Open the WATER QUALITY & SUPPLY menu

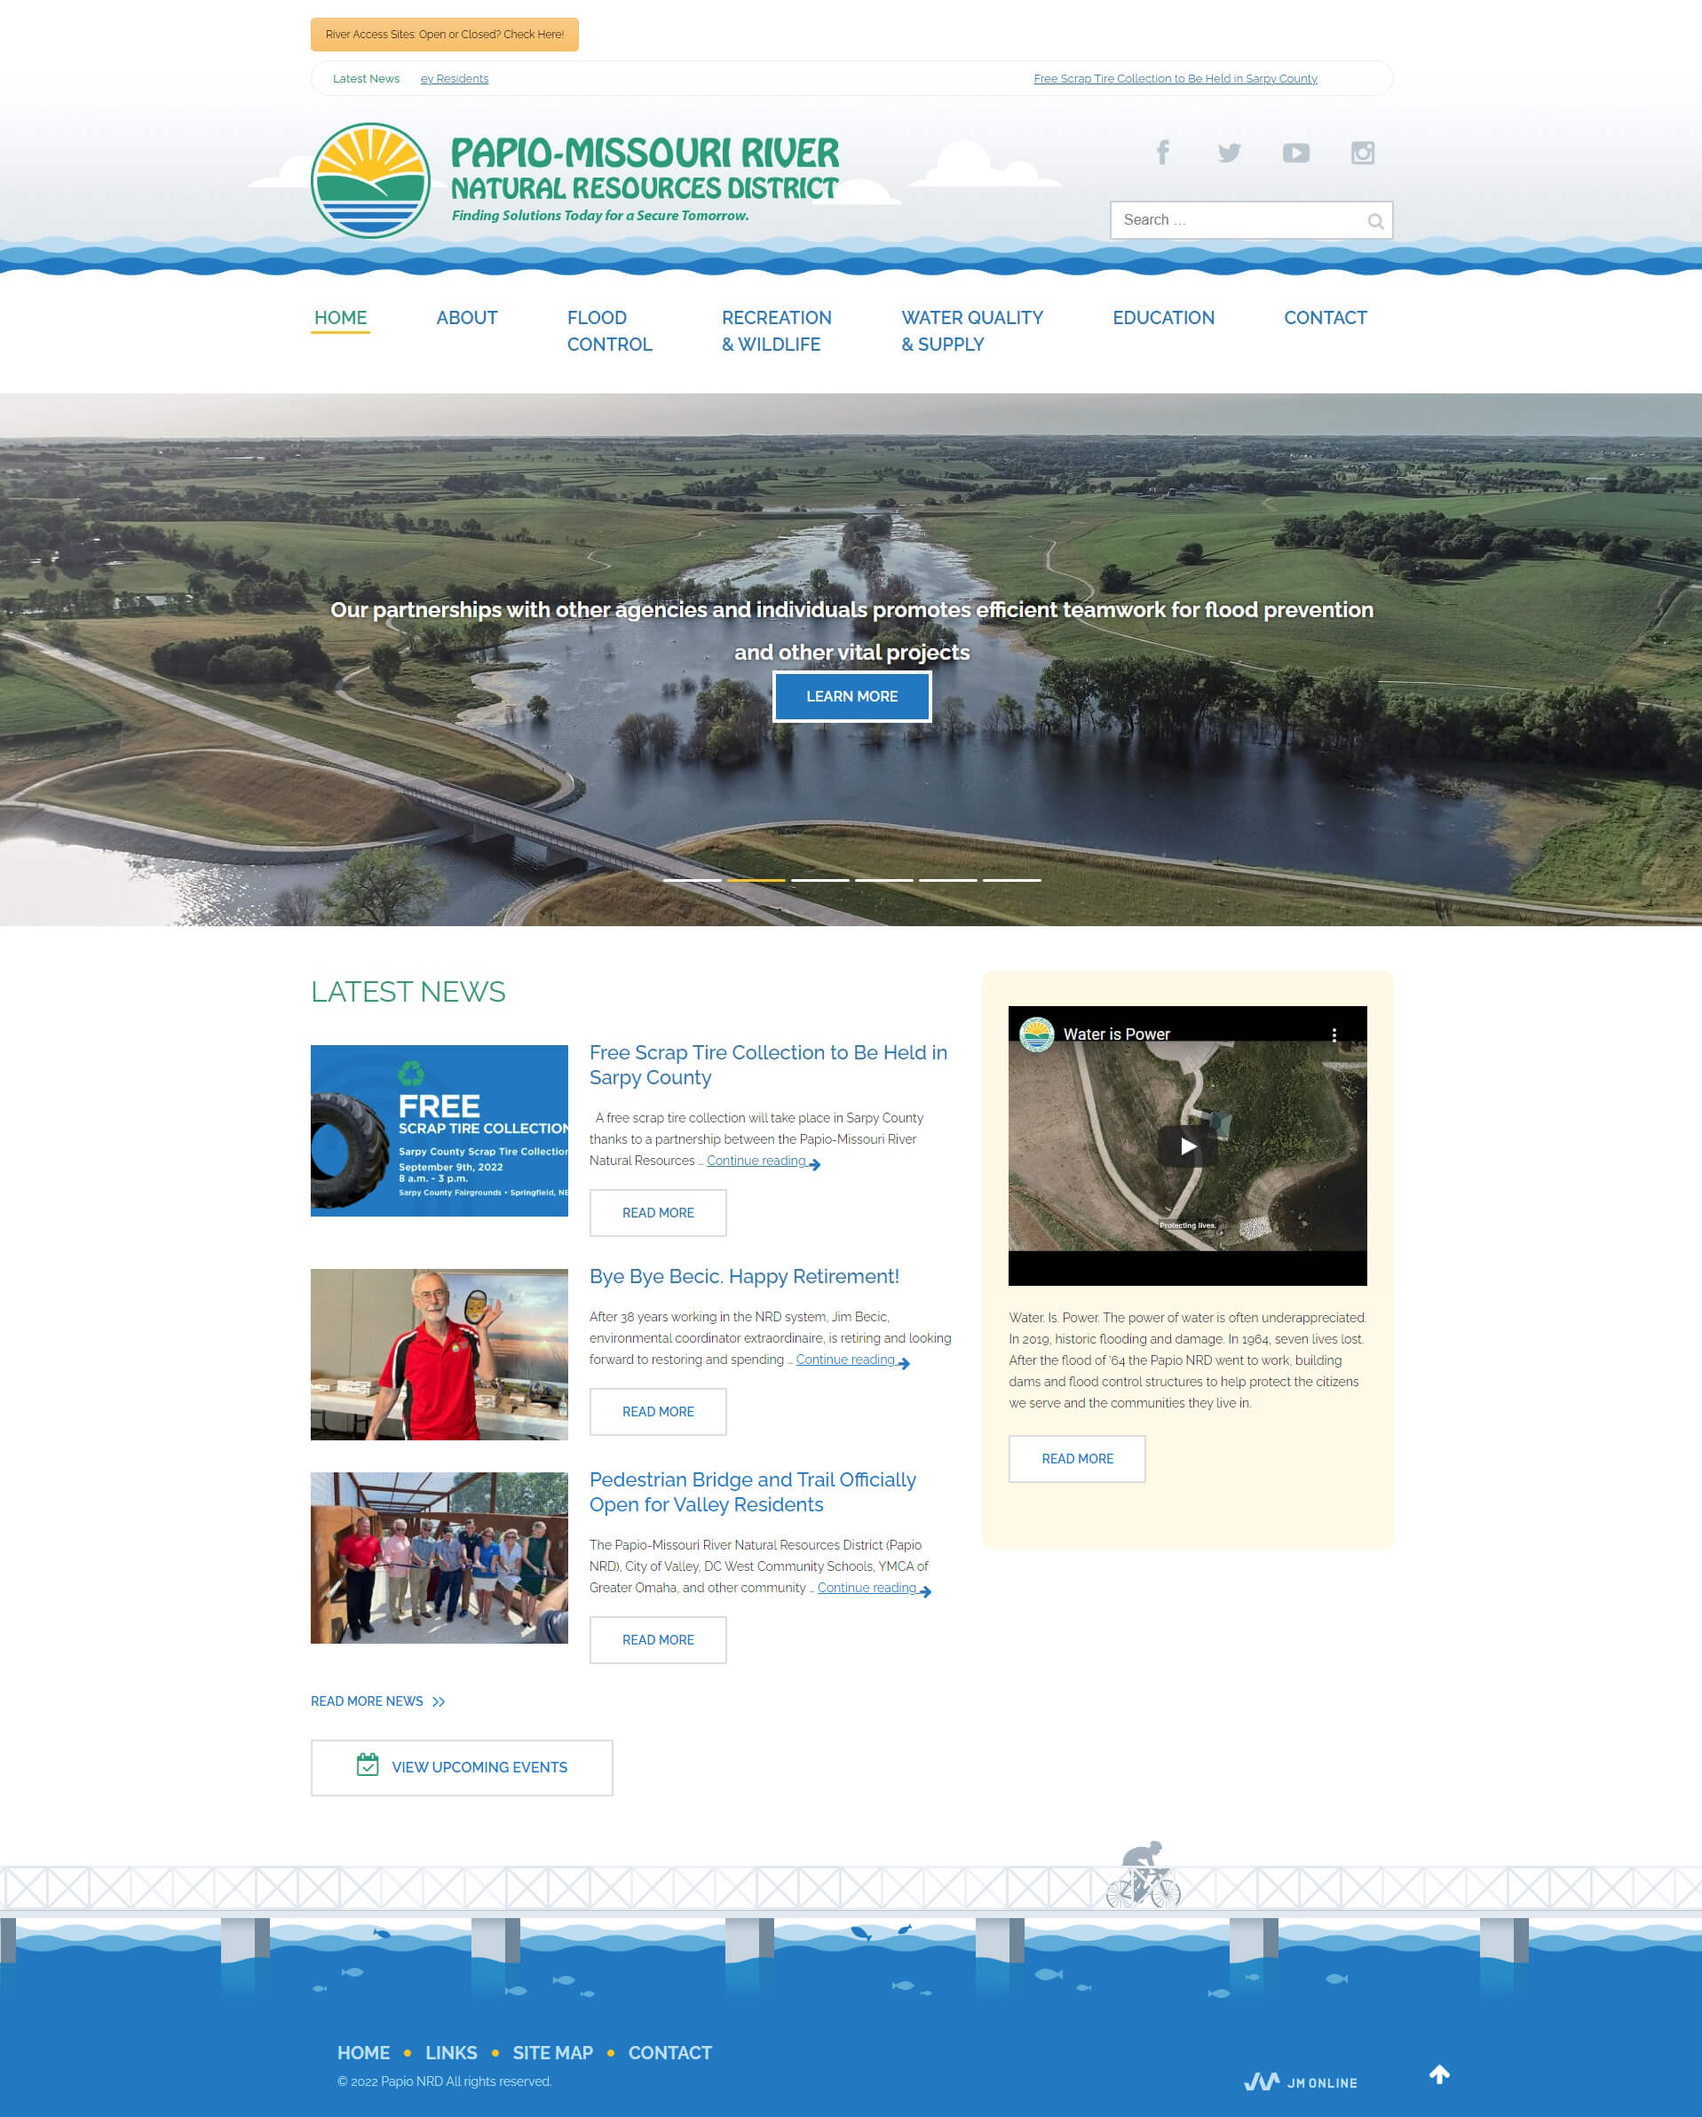point(971,331)
